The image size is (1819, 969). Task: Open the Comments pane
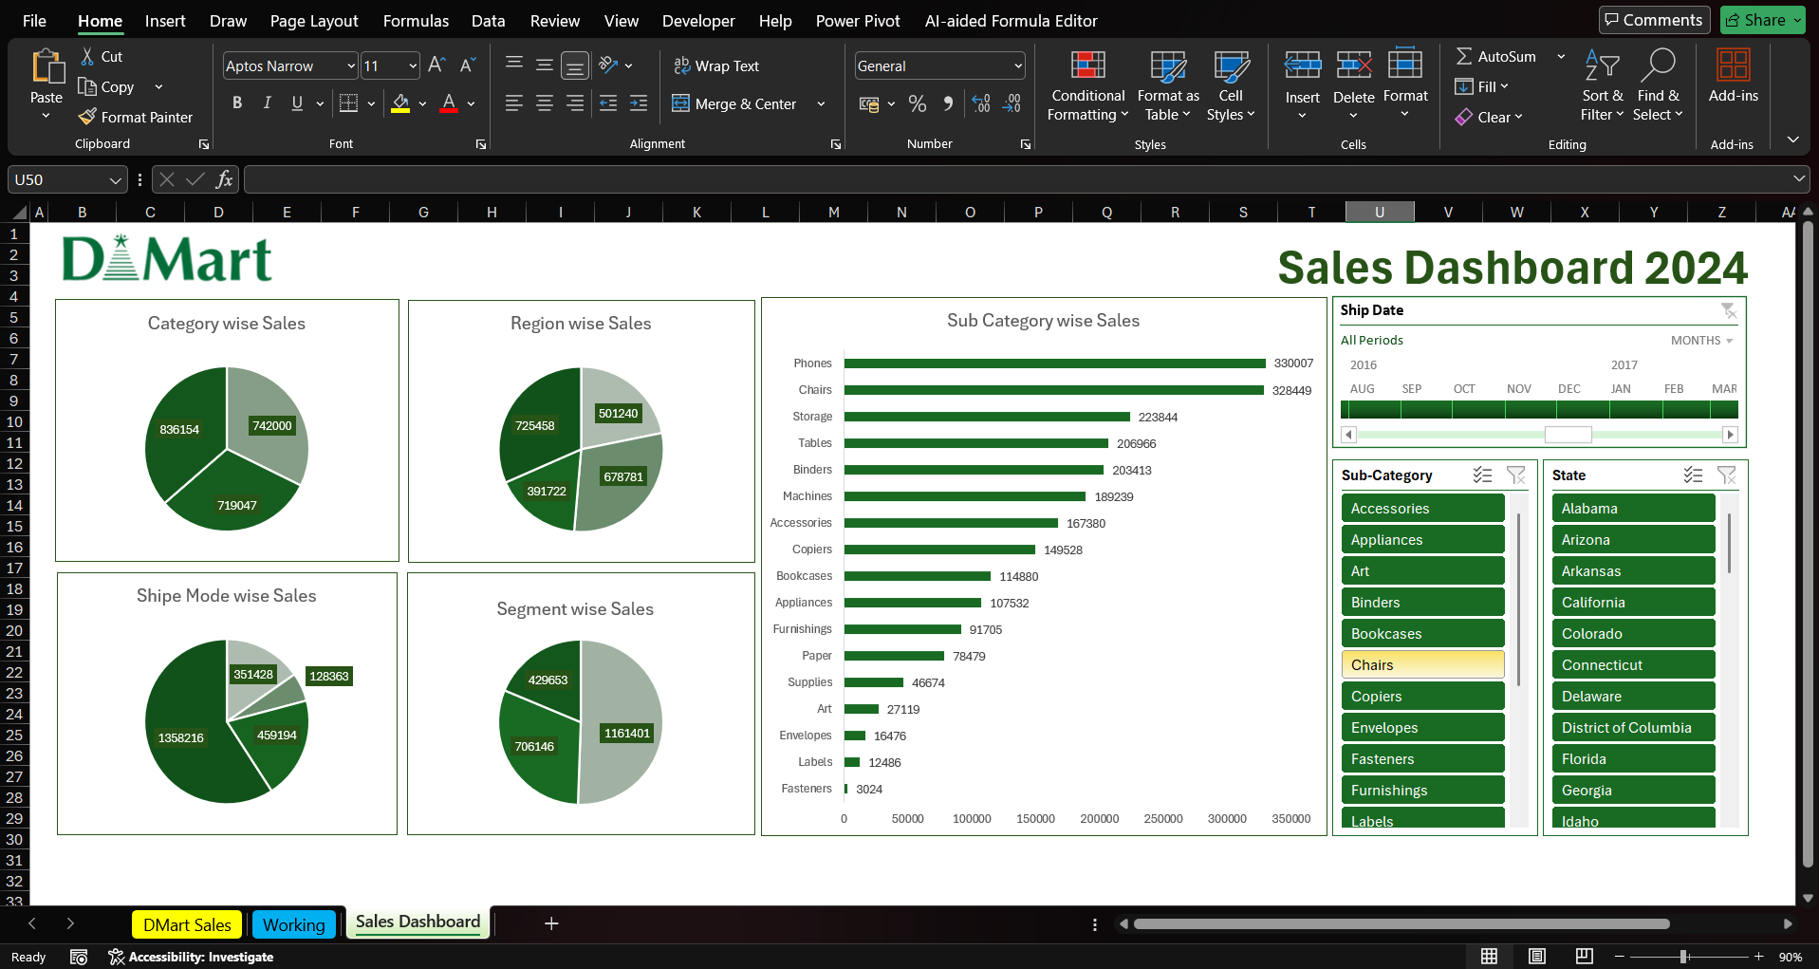pyautogui.click(x=1654, y=19)
